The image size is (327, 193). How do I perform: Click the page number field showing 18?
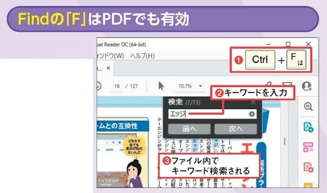[x=117, y=86]
